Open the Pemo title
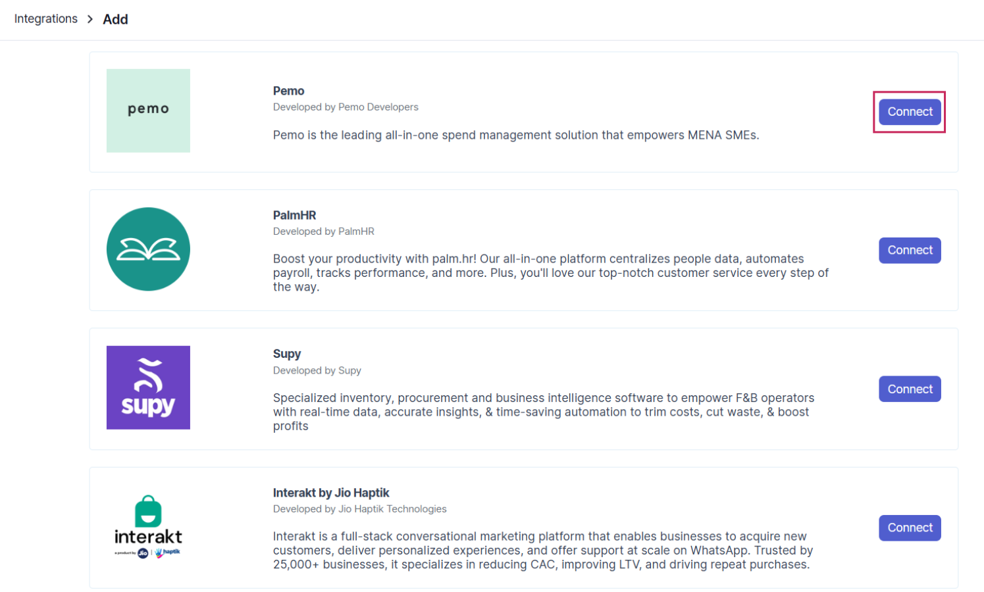This screenshot has height=592, width=984. pyautogui.click(x=288, y=91)
